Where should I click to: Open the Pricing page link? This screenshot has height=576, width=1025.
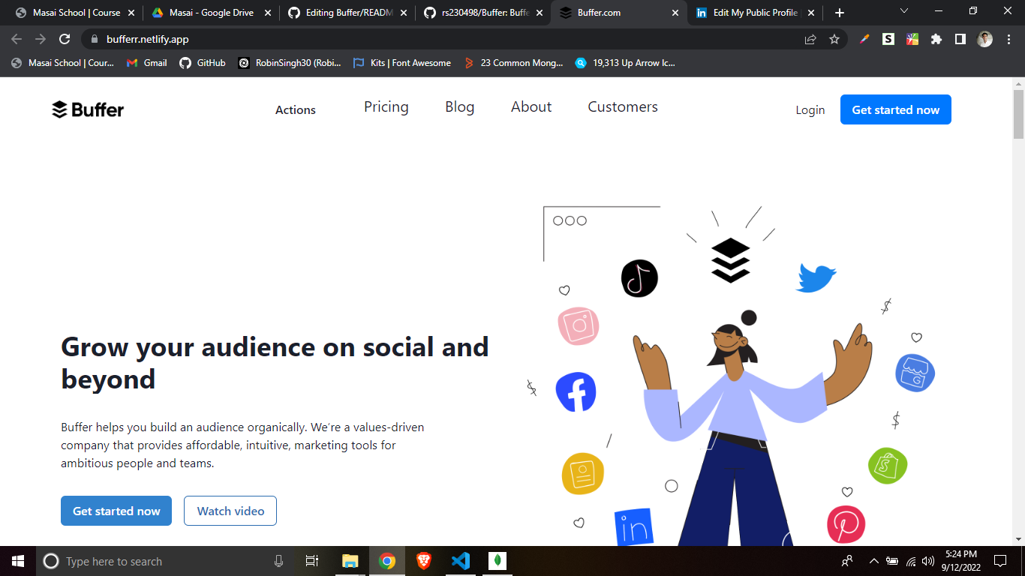pyautogui.click(x=386, y=107)
